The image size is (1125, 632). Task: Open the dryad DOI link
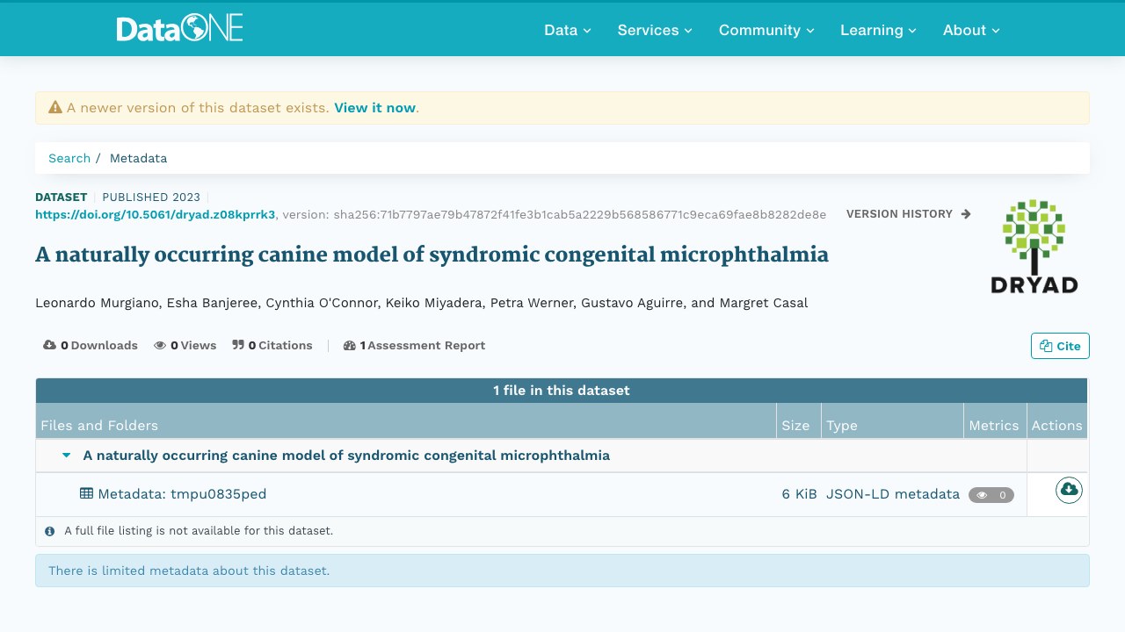tap(156, 214)
